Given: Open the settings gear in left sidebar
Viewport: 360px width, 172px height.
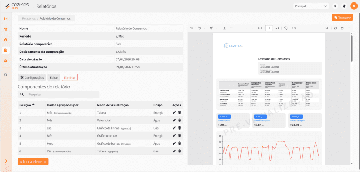Looking at the screenshot, I should (x=6, y=61).
